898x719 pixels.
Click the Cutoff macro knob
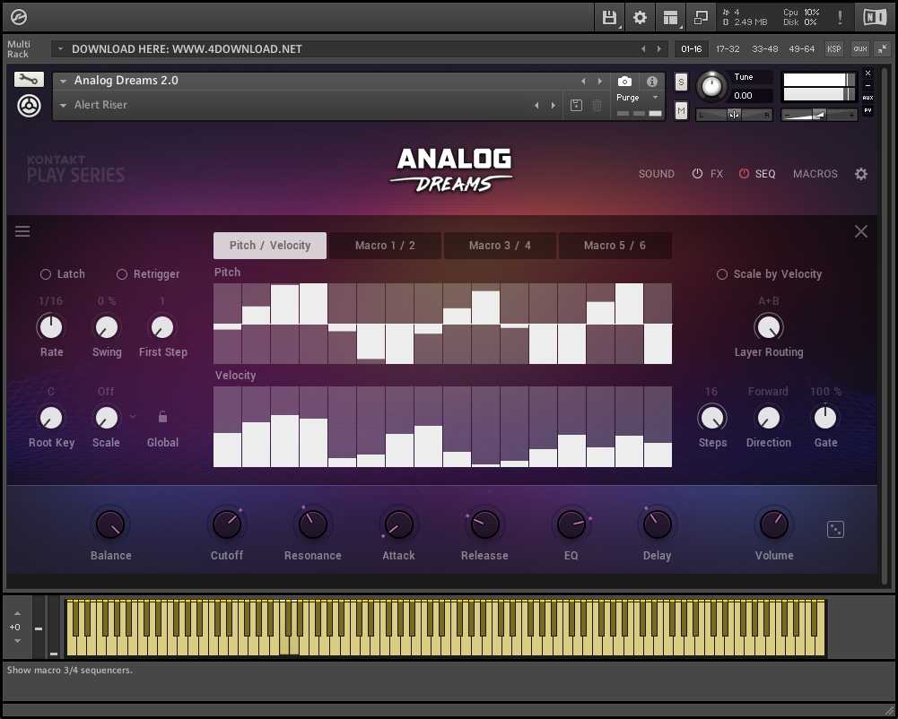click(227, 524)
